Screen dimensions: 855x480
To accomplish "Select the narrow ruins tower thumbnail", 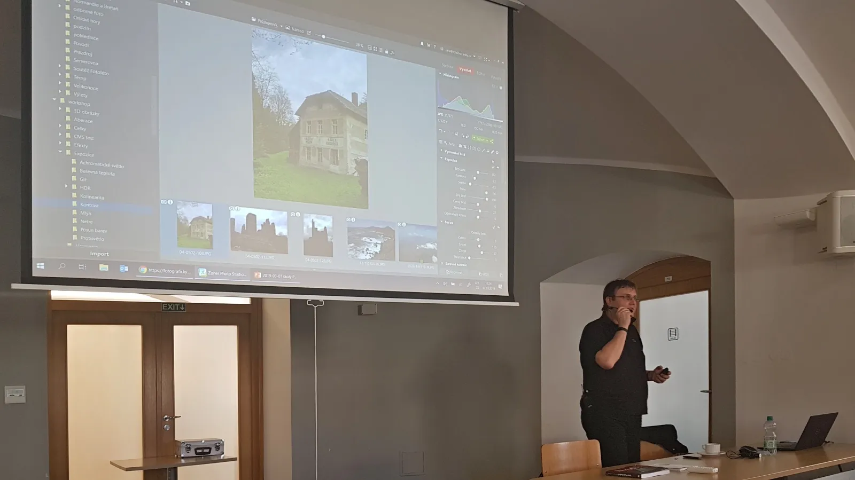I will click(318, 236).
